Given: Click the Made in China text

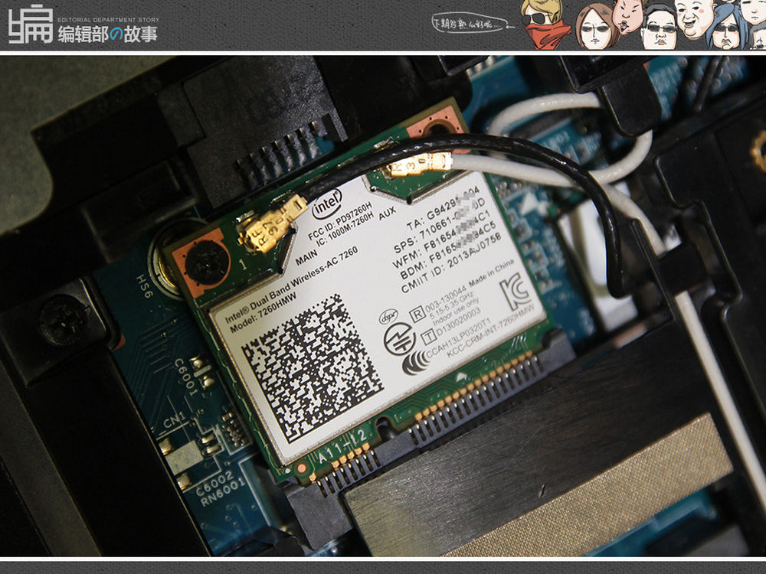Looking at the screenshot, I should (x=492, y=275).
